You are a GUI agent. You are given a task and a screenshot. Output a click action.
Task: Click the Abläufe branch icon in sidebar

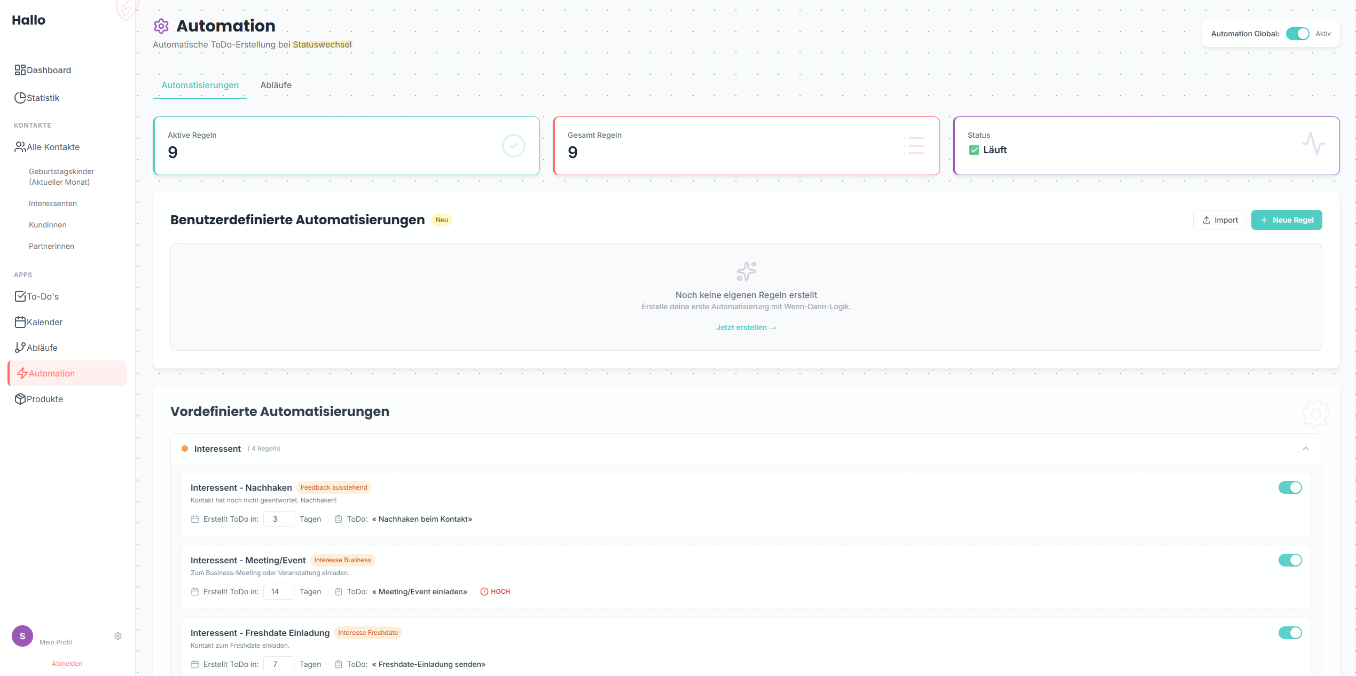click(20, 348)
